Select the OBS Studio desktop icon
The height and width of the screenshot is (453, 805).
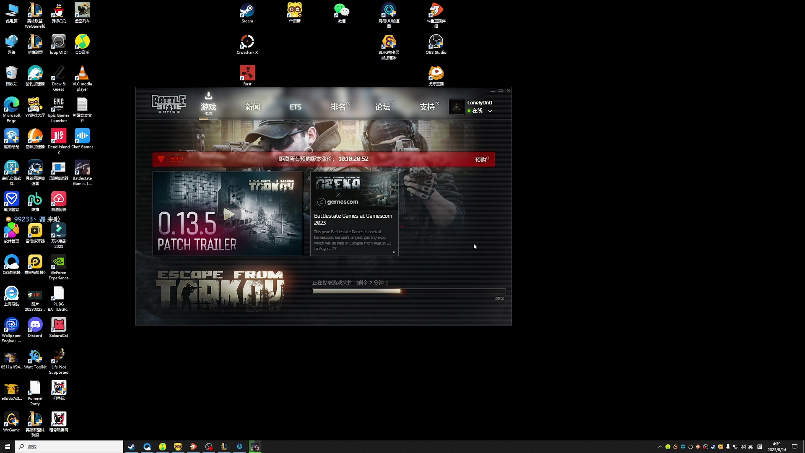tap(436, 44)
